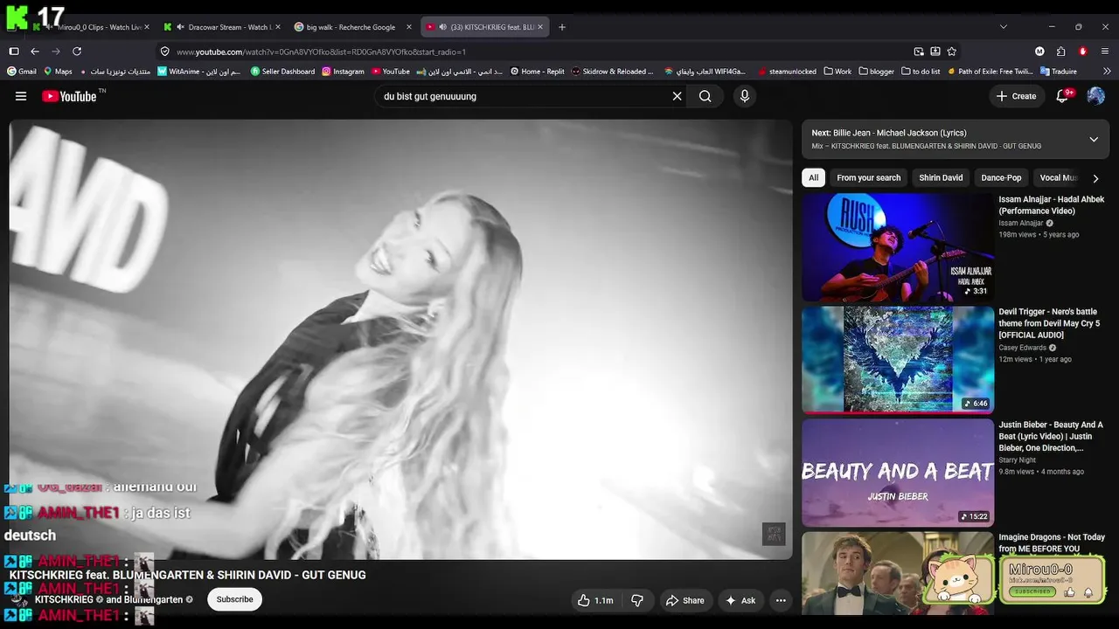This screenshot has width=1119, height=629.
Task: Open Devil Trigger video thumbnail
Action: click(898, 359)
